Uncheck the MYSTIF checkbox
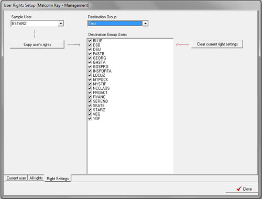This screenshot has height=199, width=262. pos(90,84)
